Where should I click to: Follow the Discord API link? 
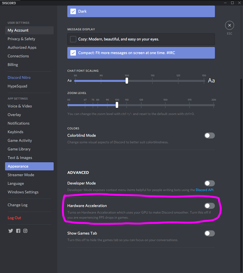[x=204, y=190]
